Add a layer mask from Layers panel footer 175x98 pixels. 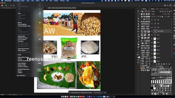pyautogui.click(x=159, y=64)
